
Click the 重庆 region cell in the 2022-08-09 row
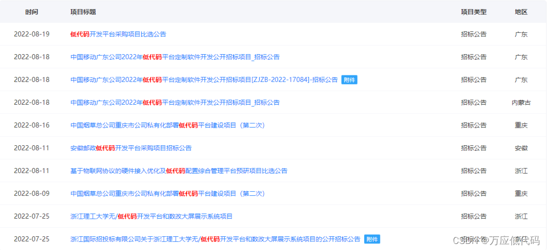click(x=521, y=193)
